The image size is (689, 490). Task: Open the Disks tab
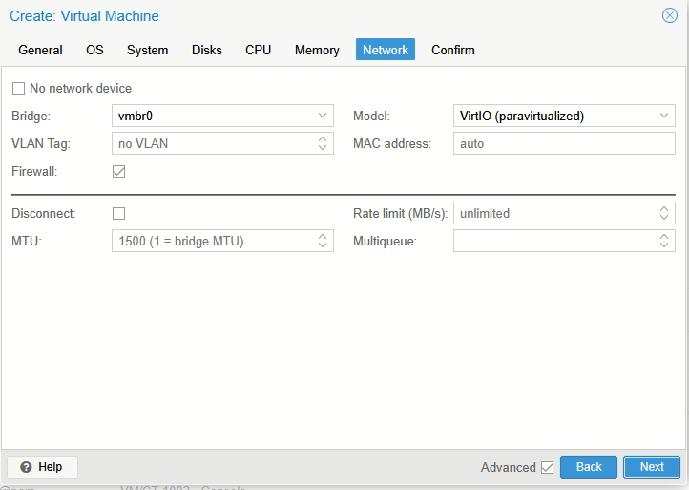[x=206, y=50]
